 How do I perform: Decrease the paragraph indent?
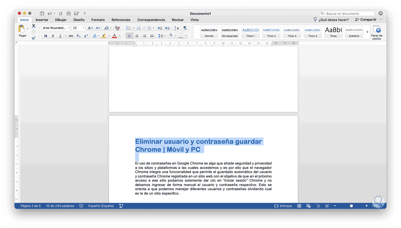coord(160,28)
